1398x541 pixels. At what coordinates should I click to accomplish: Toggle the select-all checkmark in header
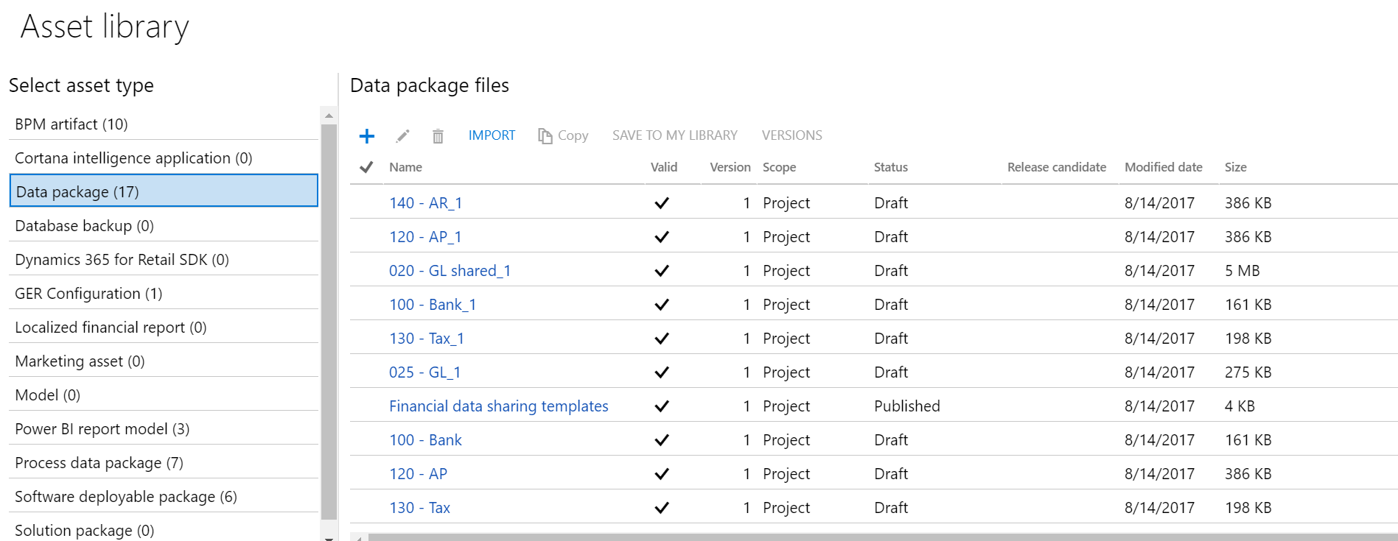366,167
